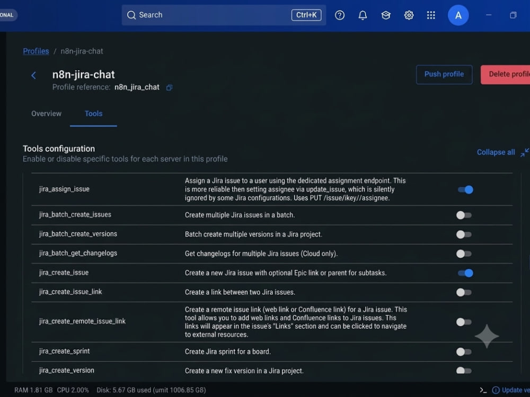The width and height of the screenshot is (530, 397).
Task: Click the search magnifier icon
Action: pyautogui.click(x=131, y=15)
